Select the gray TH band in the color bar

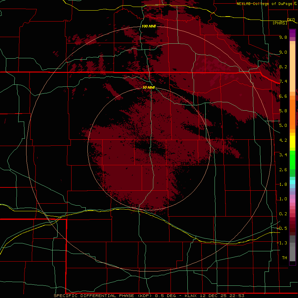pos(292,254)
